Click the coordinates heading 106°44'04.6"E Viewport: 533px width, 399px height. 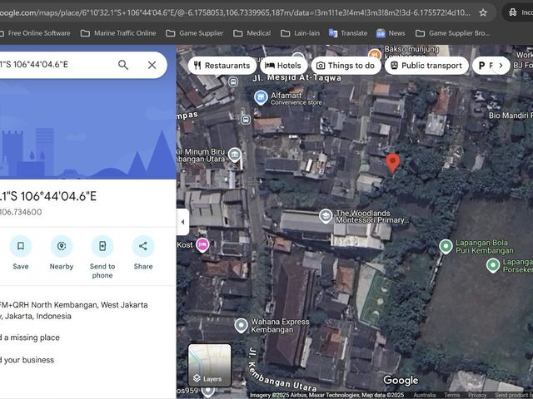48,196
